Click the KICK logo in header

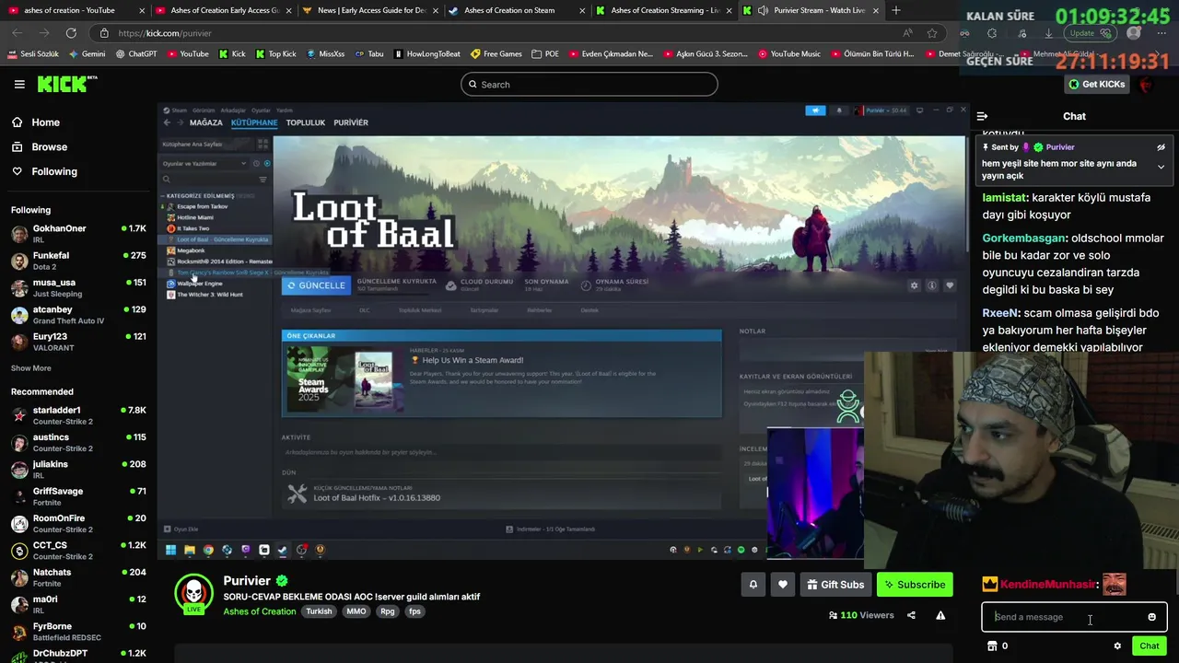point(66,84)
